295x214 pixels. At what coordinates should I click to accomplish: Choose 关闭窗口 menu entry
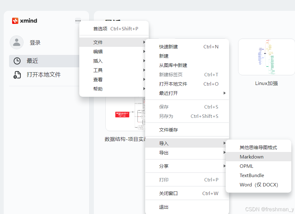coord(187,193)
